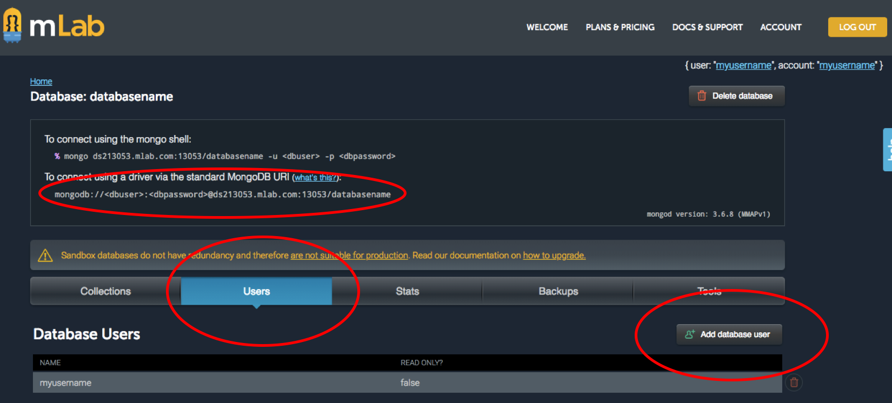
Task: Click the mongodb:// URI connection string
Action: (222, 194)
